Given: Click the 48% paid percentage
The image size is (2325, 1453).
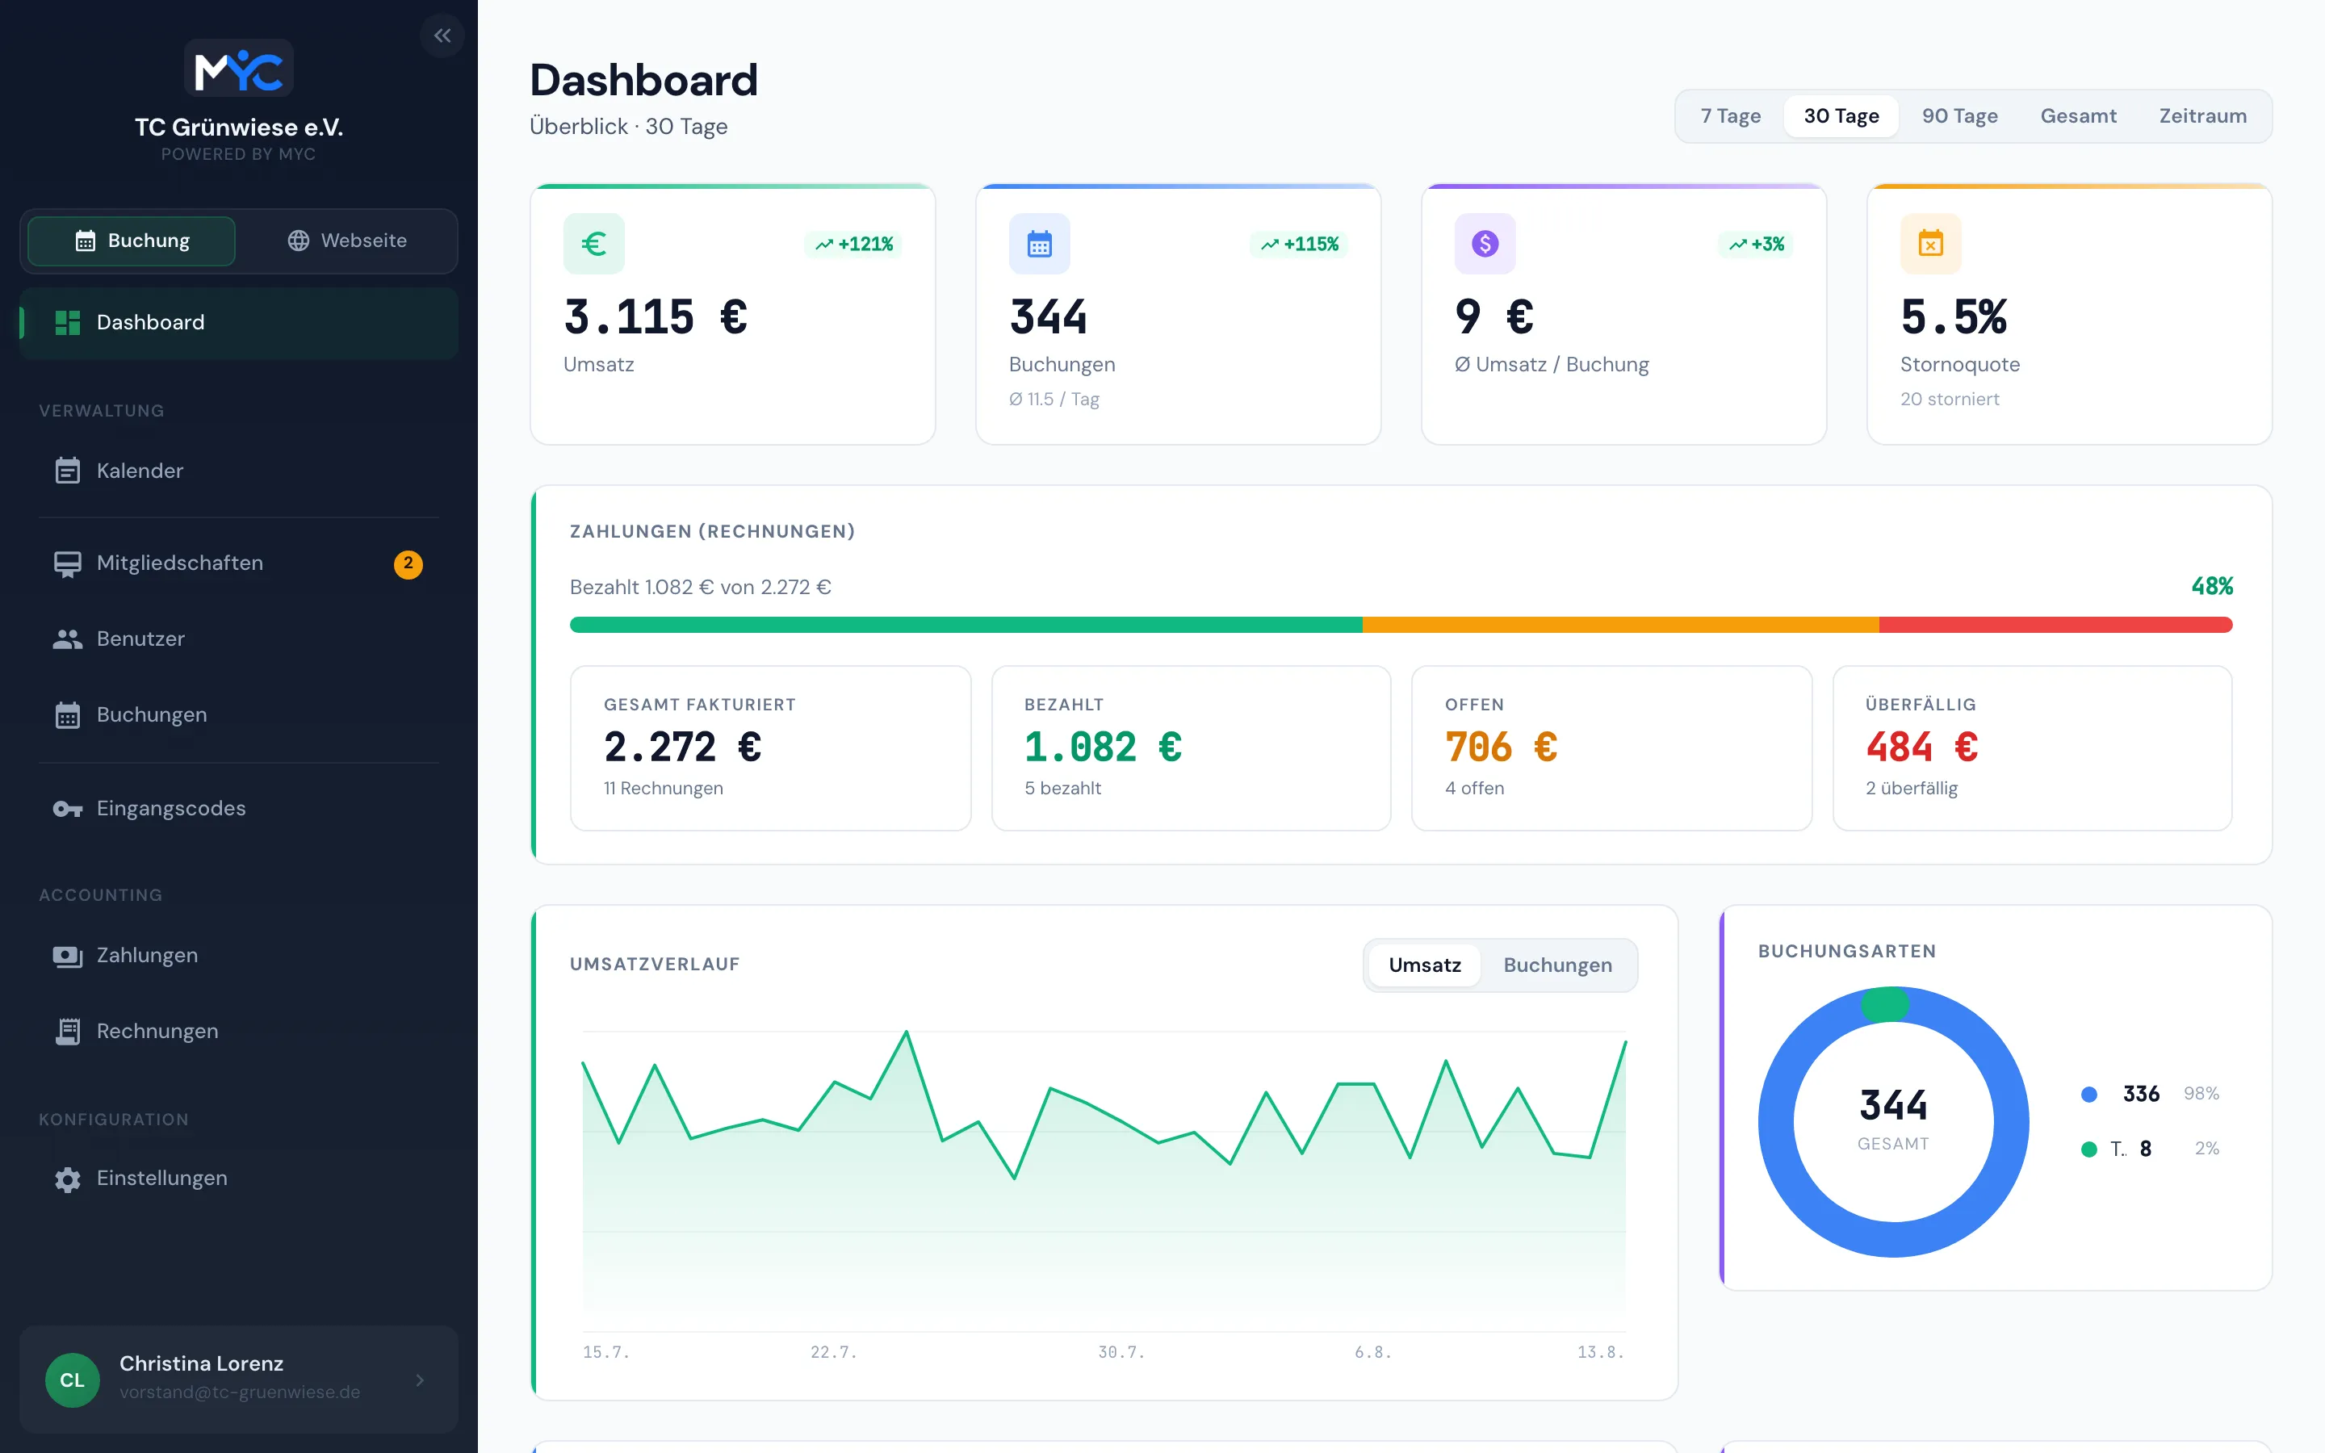Looking at the screenshot, I should tap(2212, 586).
